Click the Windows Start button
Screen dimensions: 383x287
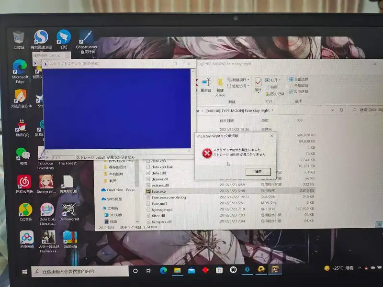click(x=24, y=271)
